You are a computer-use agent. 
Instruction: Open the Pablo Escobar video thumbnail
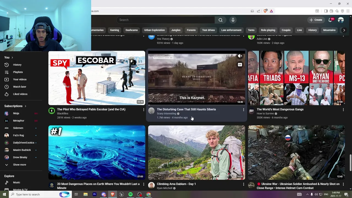pyautogui.click(x=97, y=78)
